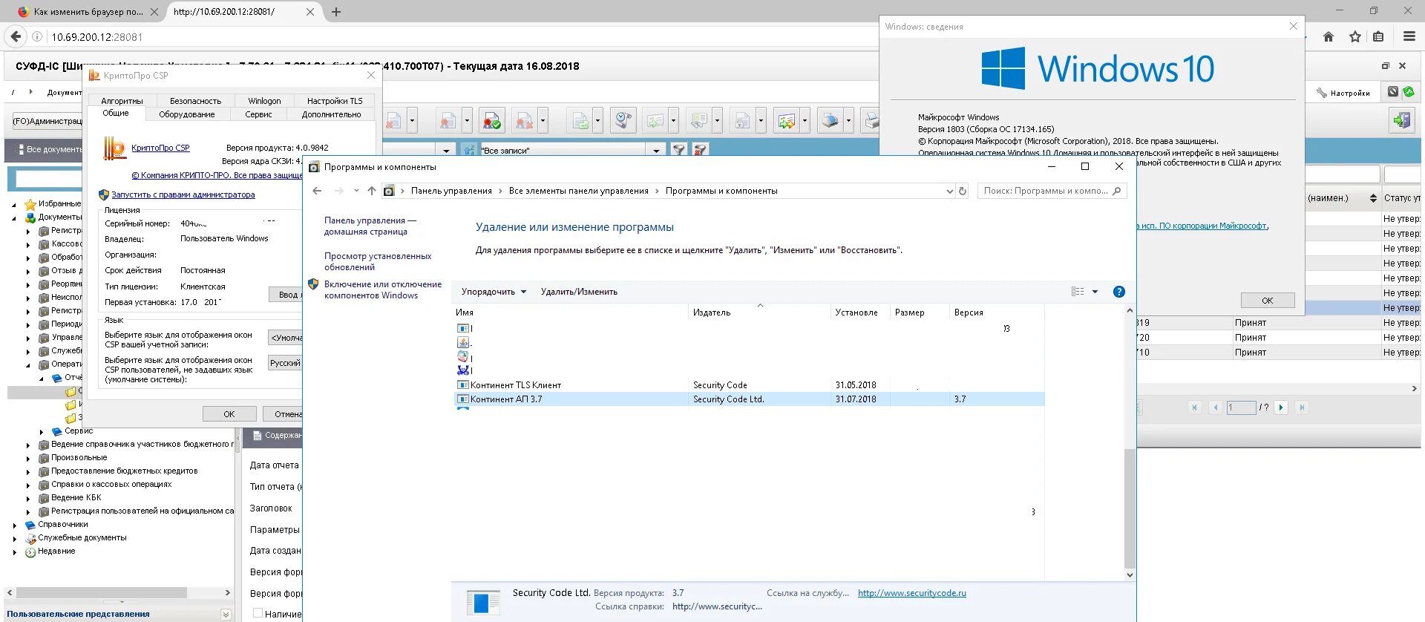This screenshot has height=622, width=1425.
Task: Expand the Недавние tree node
Action: point(15,551)
